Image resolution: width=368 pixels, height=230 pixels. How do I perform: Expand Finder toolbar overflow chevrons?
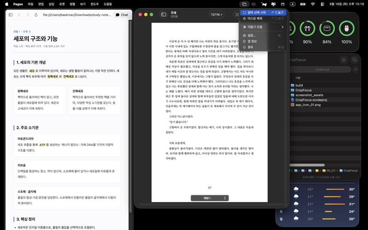pyautogui.click(x=344, y=60)
